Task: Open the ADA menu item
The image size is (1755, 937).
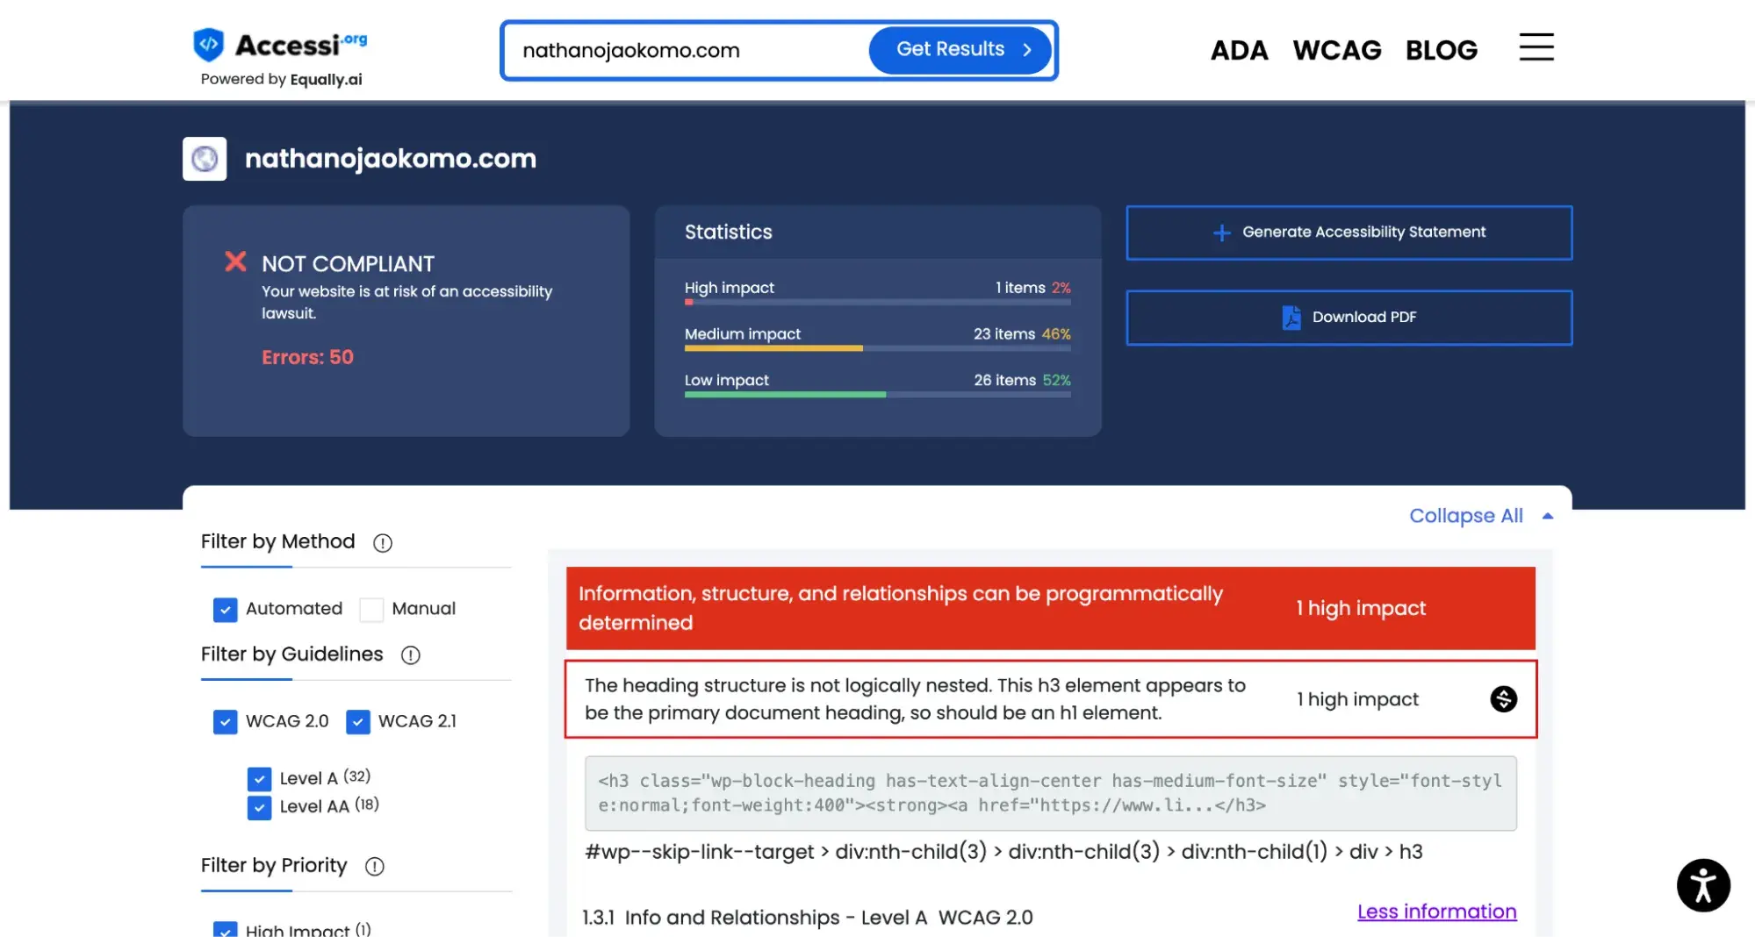Action: (1239, 50)
